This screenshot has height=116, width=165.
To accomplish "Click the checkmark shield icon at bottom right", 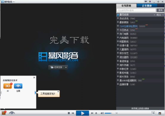I will pos(160,113).
